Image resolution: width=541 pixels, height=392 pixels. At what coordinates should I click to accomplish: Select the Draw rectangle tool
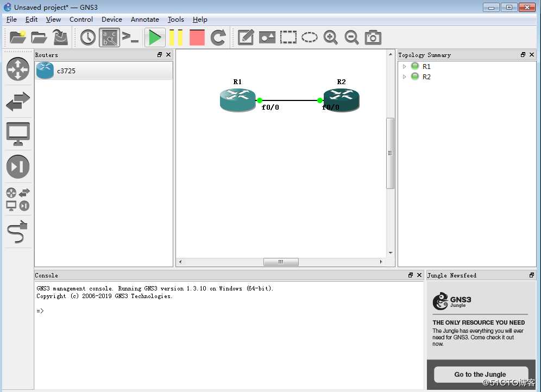click(288, 37)
